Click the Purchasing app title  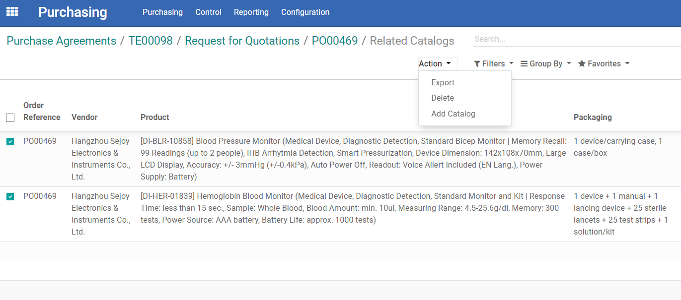click(73, 12)
